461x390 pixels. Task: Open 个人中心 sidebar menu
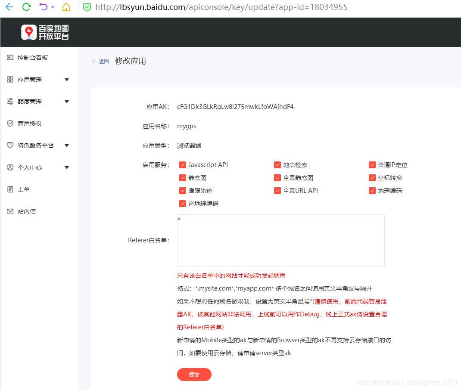[x=30, y=167]
